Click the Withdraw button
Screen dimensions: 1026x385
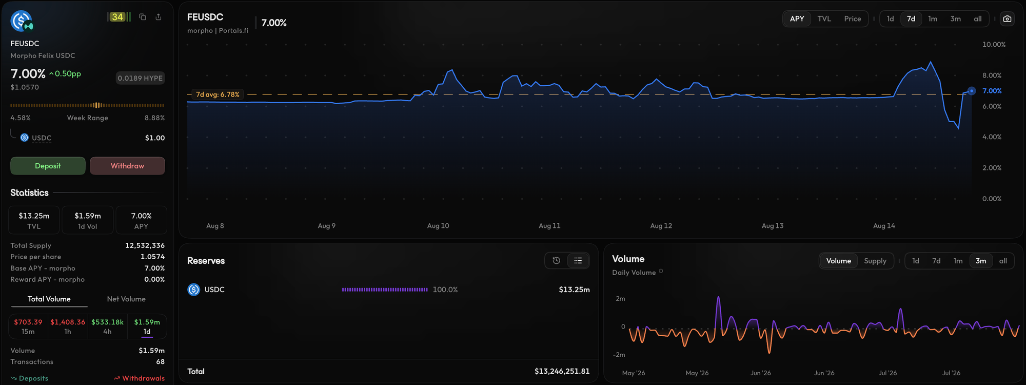point(127,166)
